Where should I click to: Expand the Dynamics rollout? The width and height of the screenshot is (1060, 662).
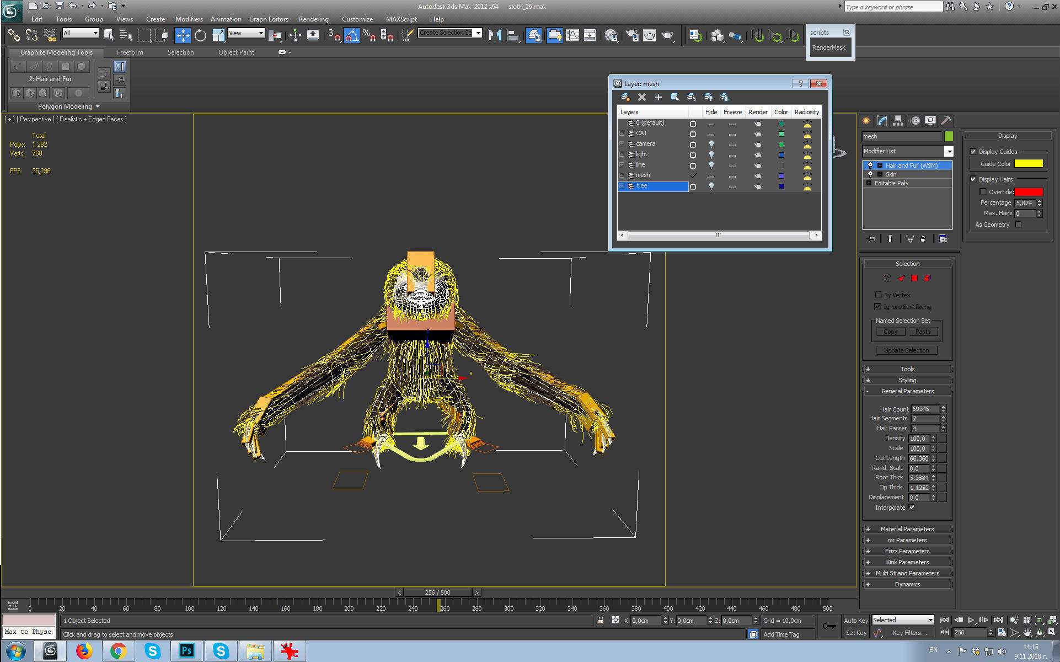[907, 584]
